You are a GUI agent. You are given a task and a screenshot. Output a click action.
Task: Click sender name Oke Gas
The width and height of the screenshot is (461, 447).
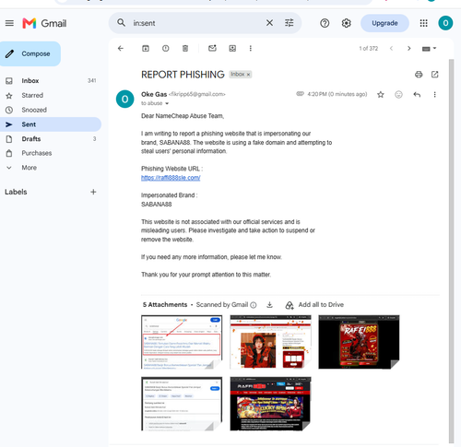pyautogui.click(x=154, y=94)
